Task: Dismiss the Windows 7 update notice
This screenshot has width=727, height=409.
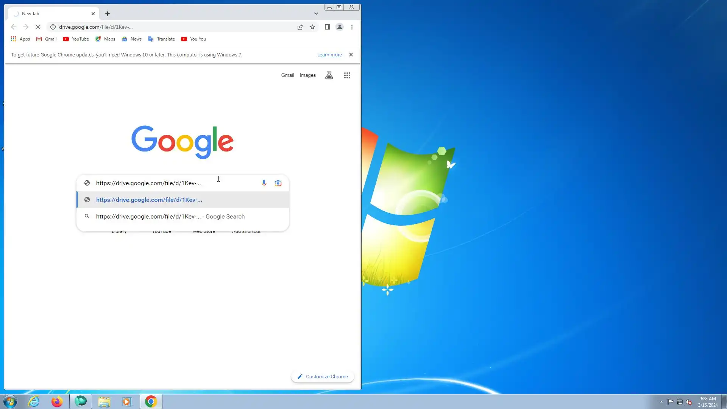Action: [351, 55]
